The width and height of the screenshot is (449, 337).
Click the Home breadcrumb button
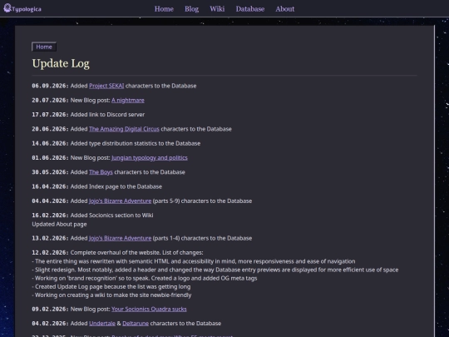coord(44,47)
